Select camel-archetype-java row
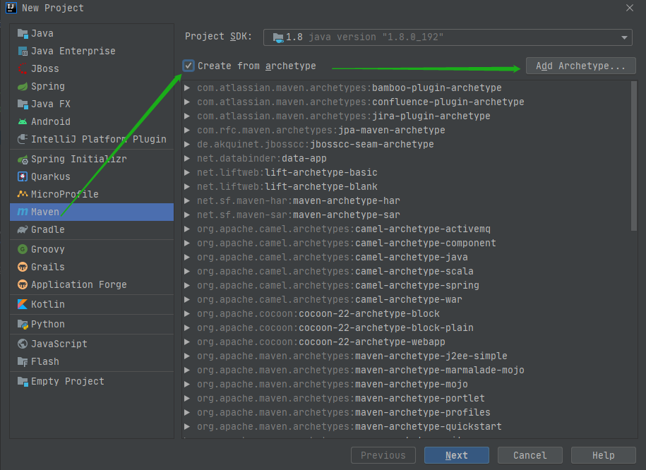 point(406,257)
